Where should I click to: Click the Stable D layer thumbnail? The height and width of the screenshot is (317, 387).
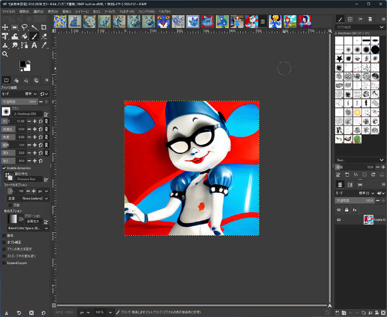click(x=369, y=219)
